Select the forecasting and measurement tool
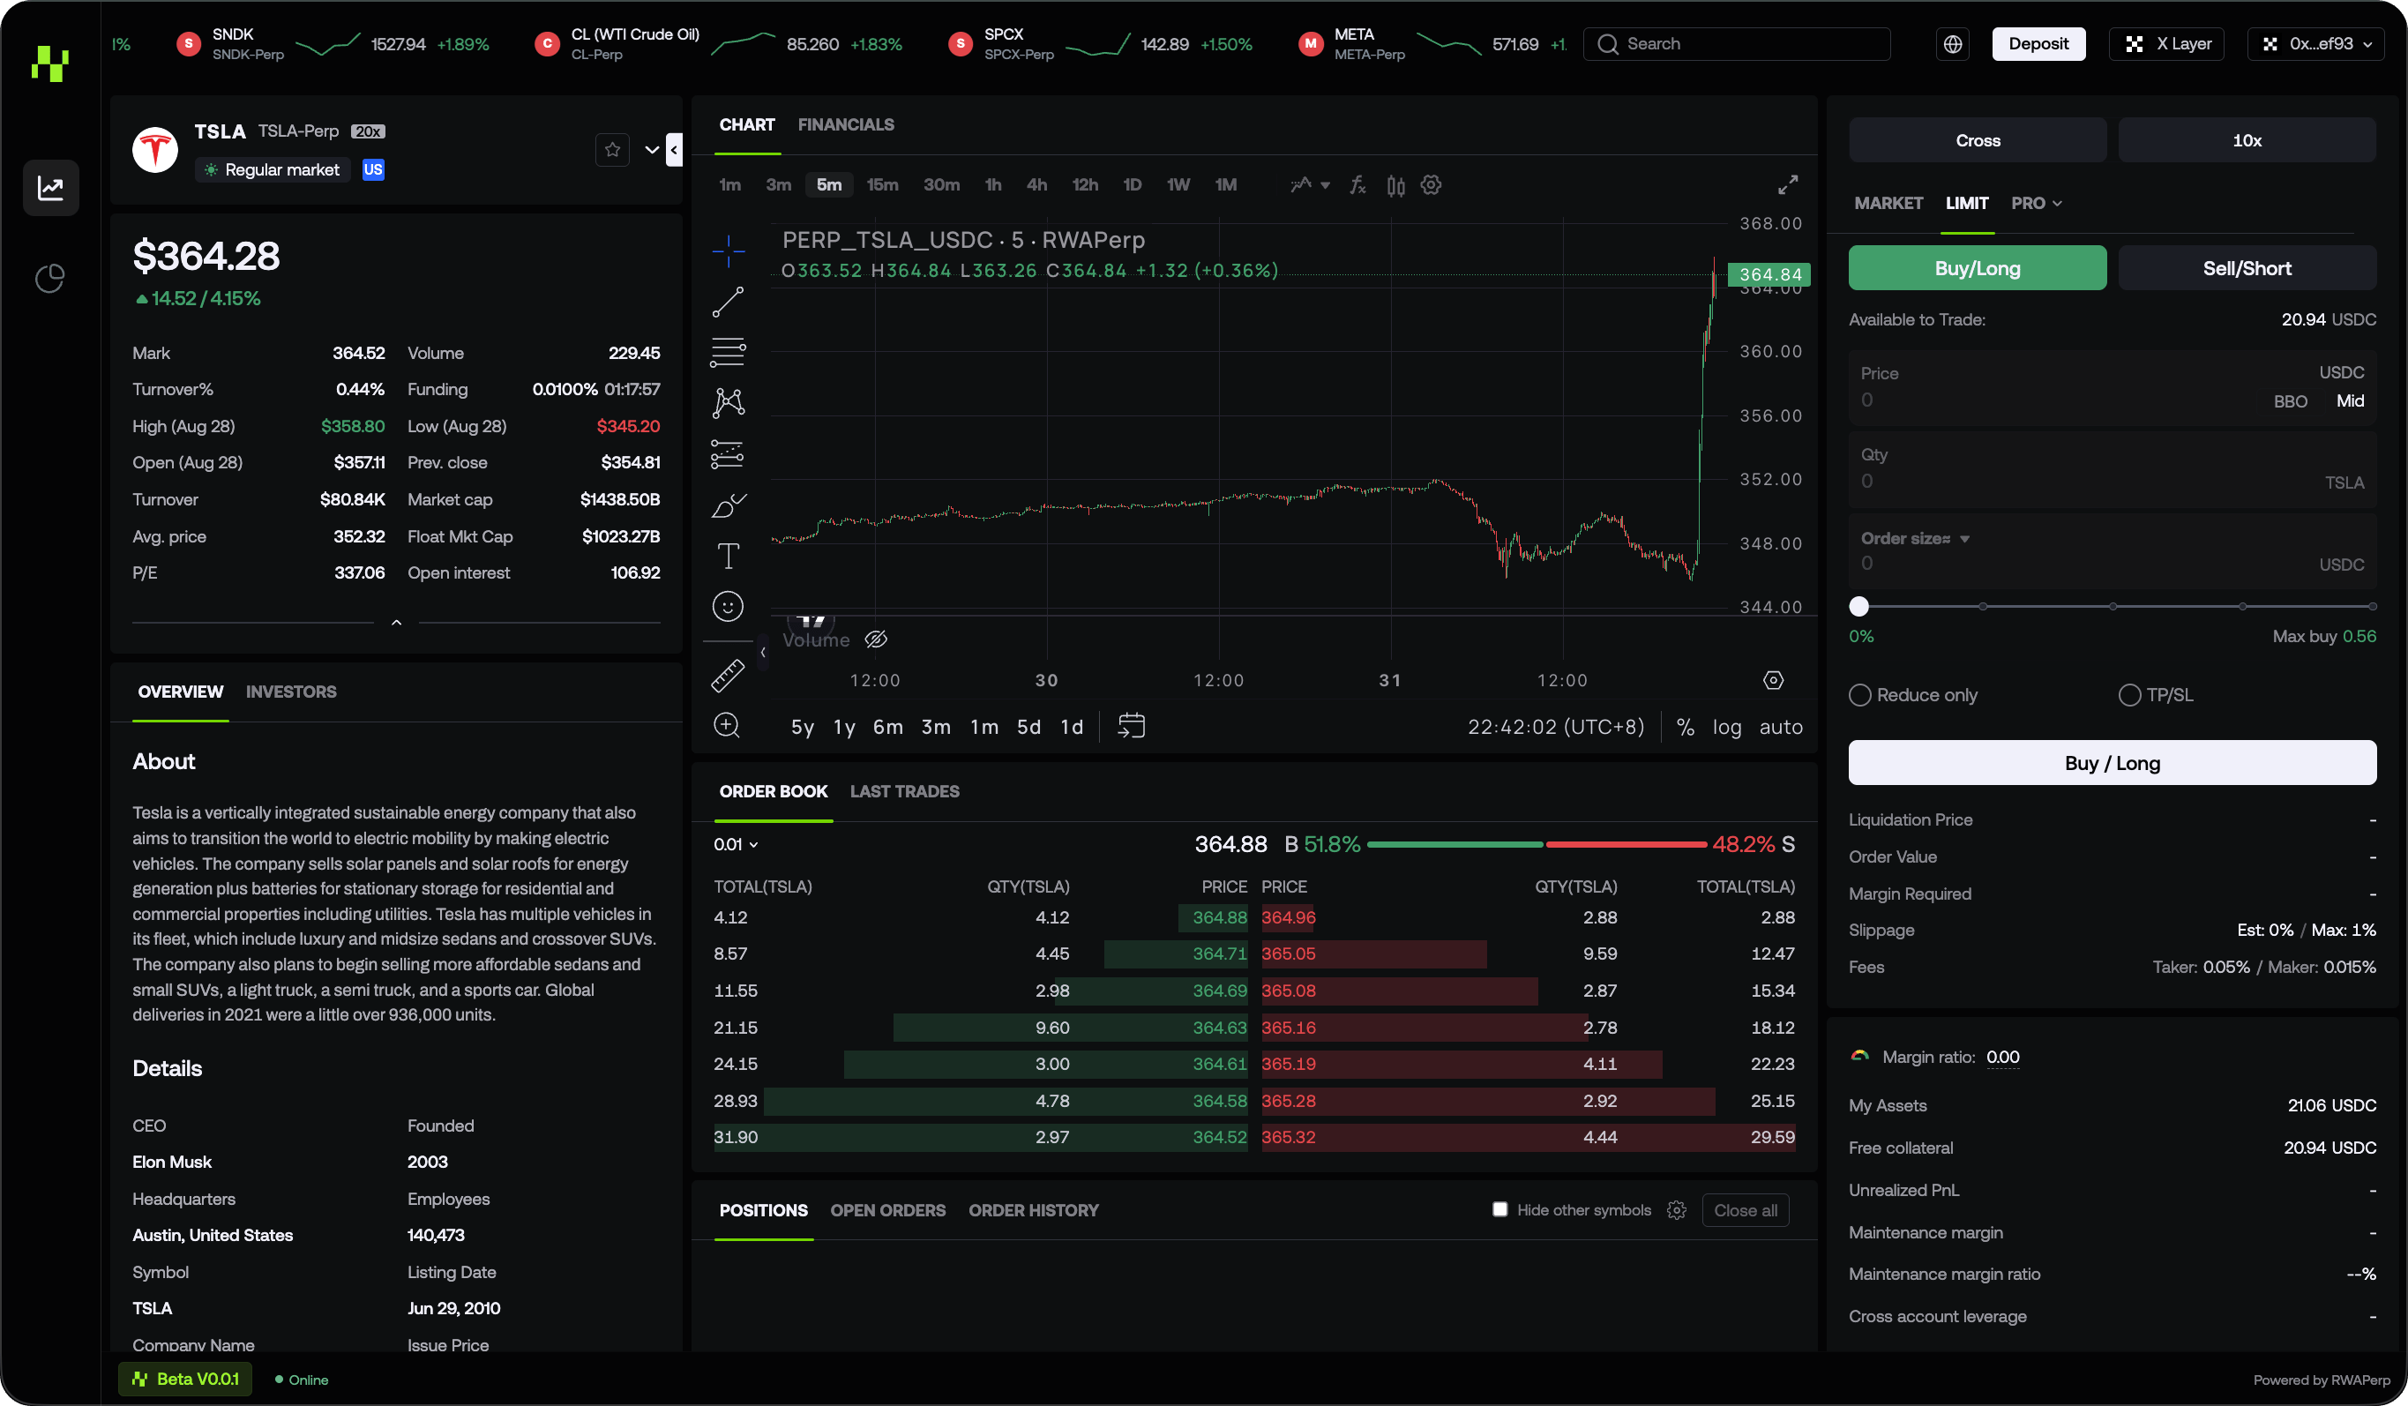 pyautogui.click(x=729, y=454)
